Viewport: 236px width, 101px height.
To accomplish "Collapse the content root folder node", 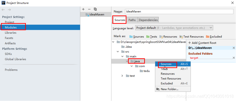I will point(113,42).
